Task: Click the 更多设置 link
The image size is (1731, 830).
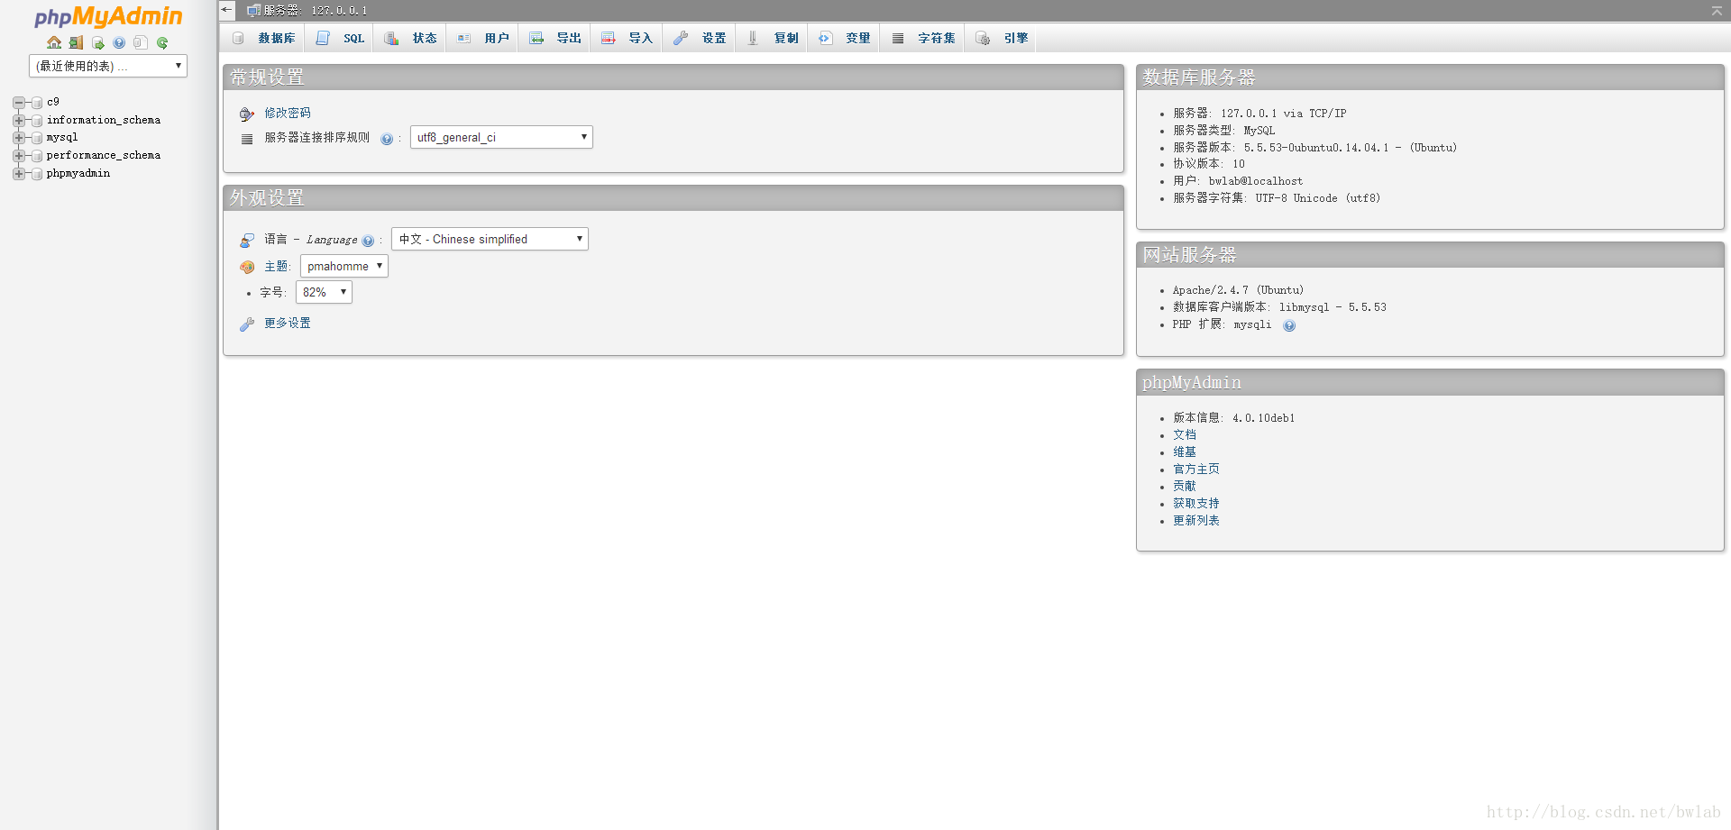Action: coord(288,323)
